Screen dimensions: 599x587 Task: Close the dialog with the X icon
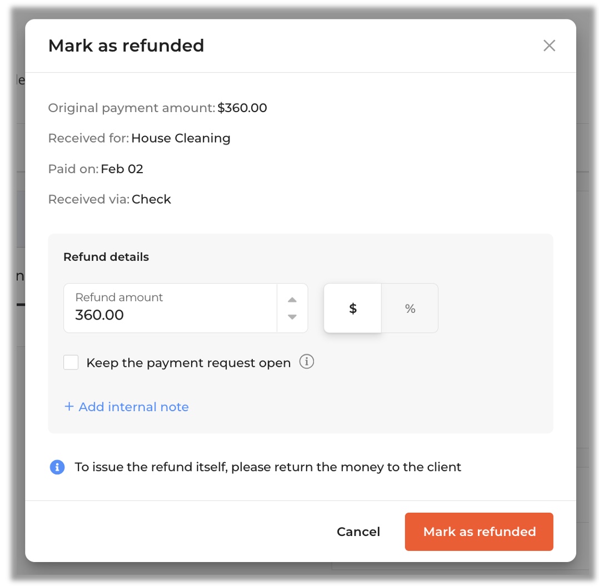(x=549, y=45)
